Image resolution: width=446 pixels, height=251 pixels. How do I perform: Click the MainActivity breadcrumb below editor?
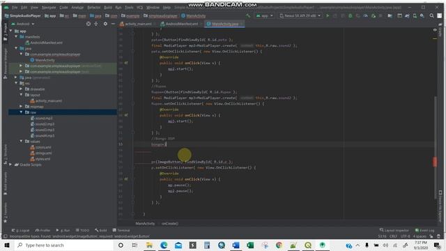click(x=145, y=223)
